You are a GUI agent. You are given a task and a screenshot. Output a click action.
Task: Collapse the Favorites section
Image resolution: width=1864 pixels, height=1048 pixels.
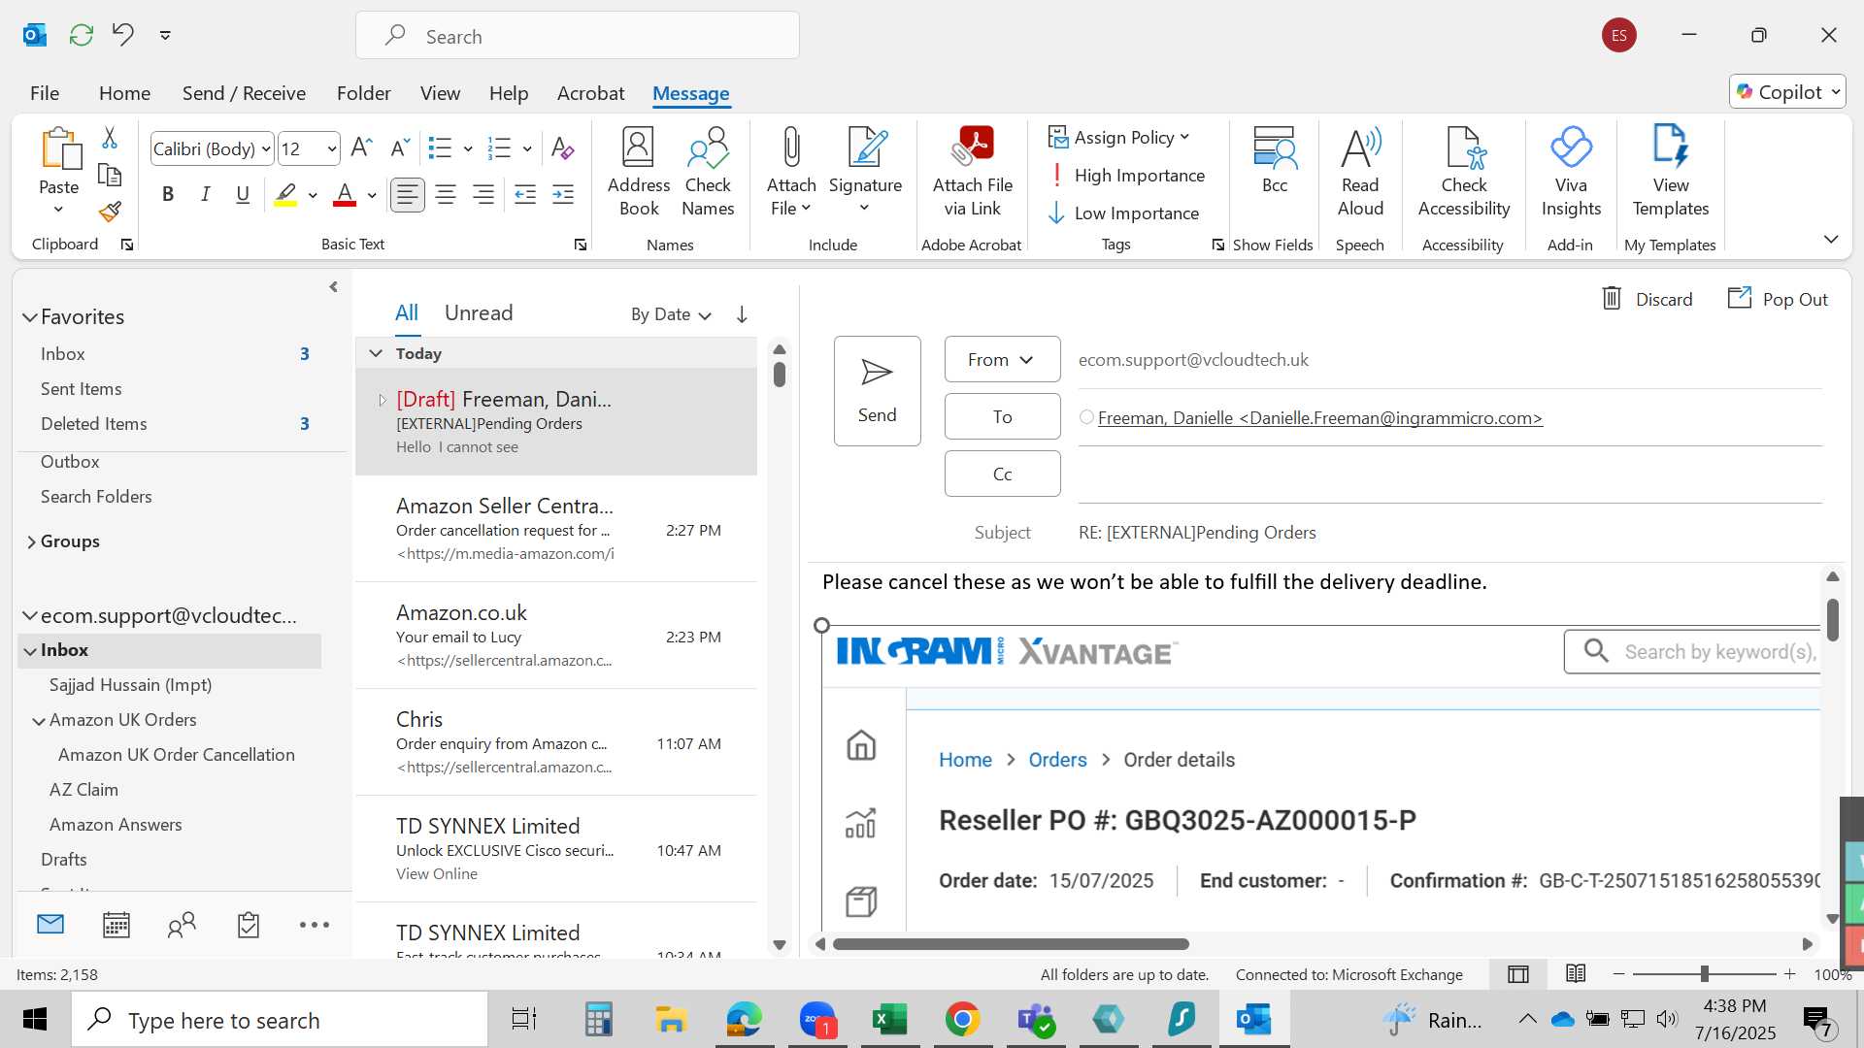click(30, 317)
